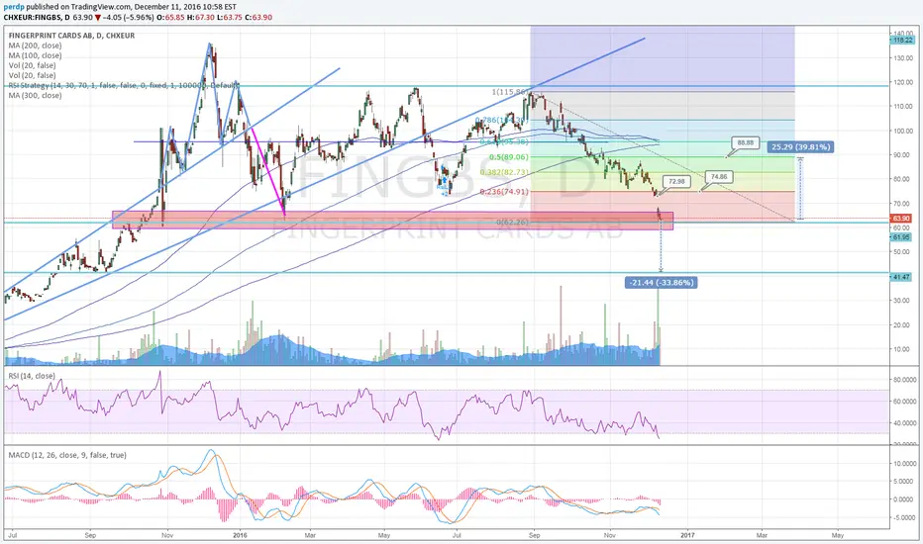This screenshot has width=923, height=544.
Task: Click the 0(62.26) Fibonacci level label
Action: pyautogui.click(x=512, y=223)
